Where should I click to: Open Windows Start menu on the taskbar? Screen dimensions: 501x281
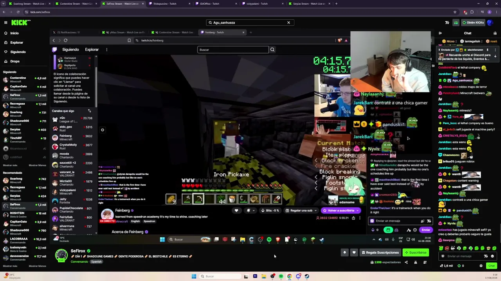coord(194,276)
